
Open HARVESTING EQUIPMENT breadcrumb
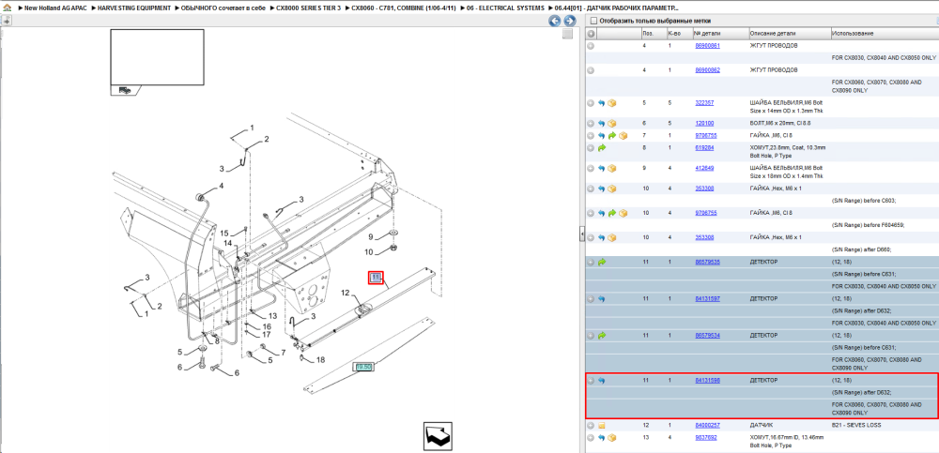tap(134, 8)
